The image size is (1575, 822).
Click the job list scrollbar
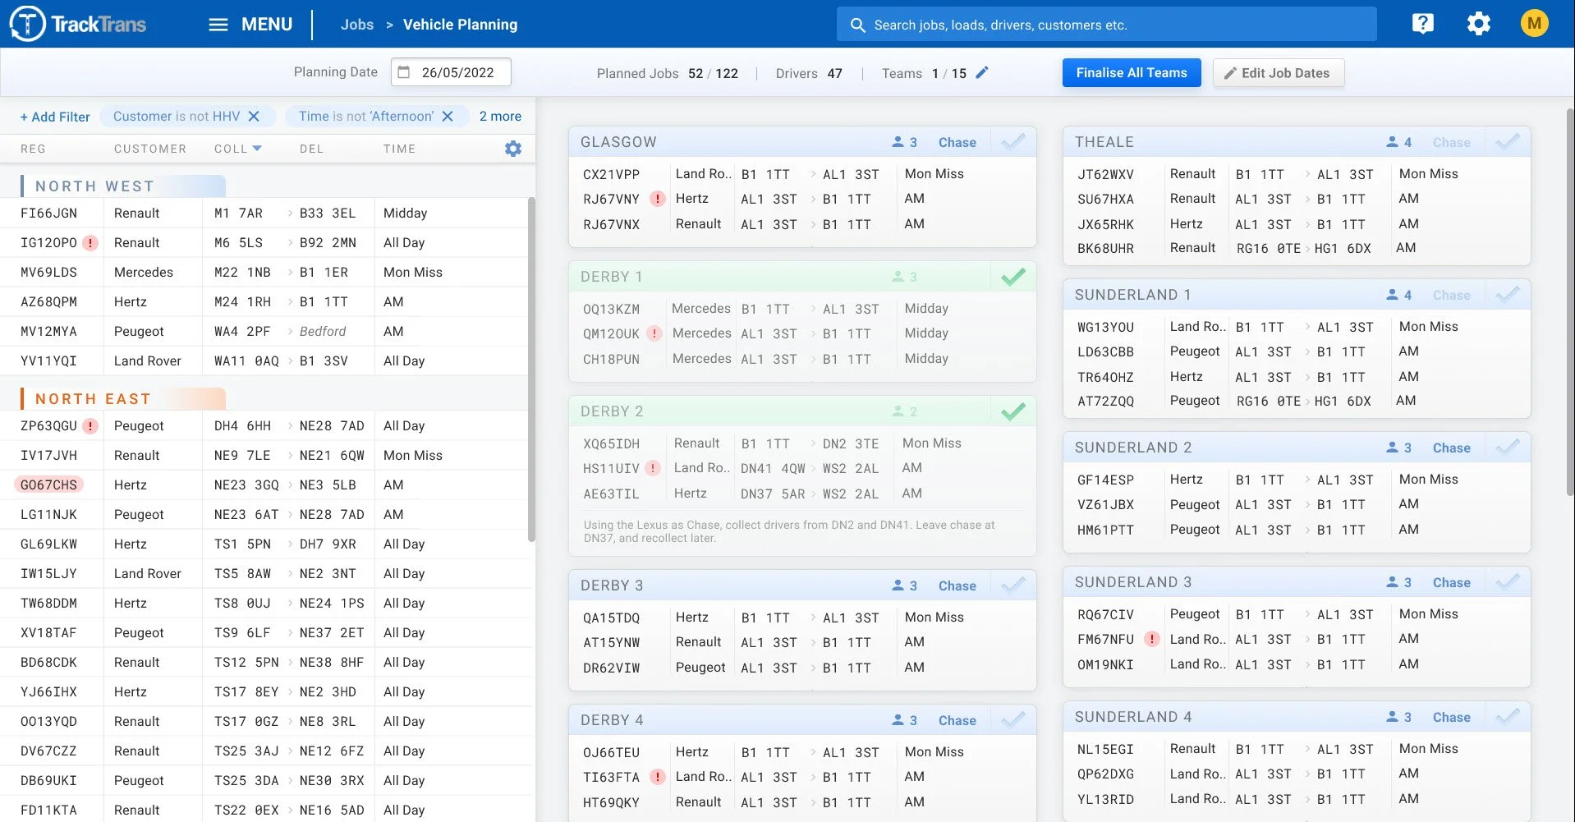click(x=531, y=370)
